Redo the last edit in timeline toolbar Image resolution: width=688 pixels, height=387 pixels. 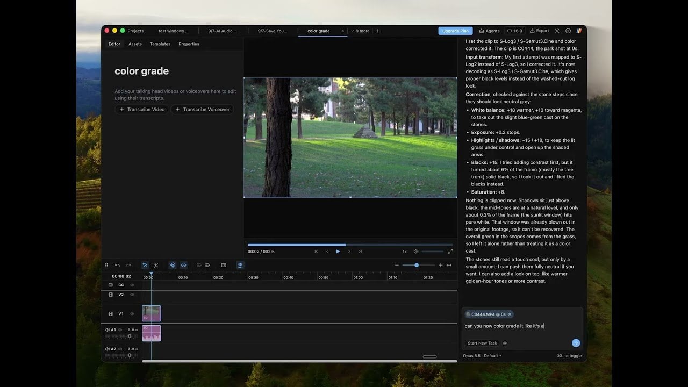pos(128,265)
